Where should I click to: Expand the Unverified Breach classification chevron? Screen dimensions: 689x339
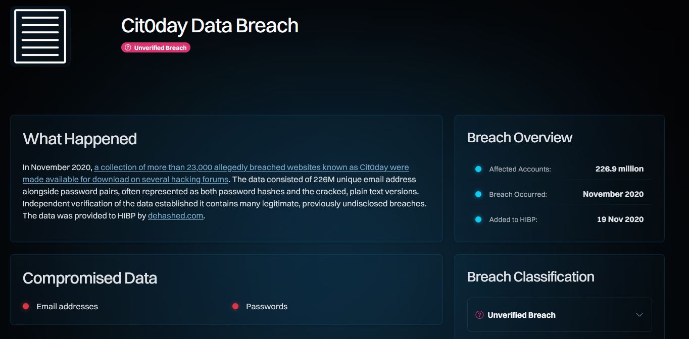pos(639,315)
